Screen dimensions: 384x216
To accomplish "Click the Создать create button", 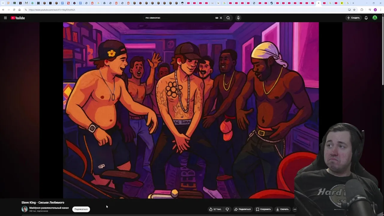I will tap(353, 18).
